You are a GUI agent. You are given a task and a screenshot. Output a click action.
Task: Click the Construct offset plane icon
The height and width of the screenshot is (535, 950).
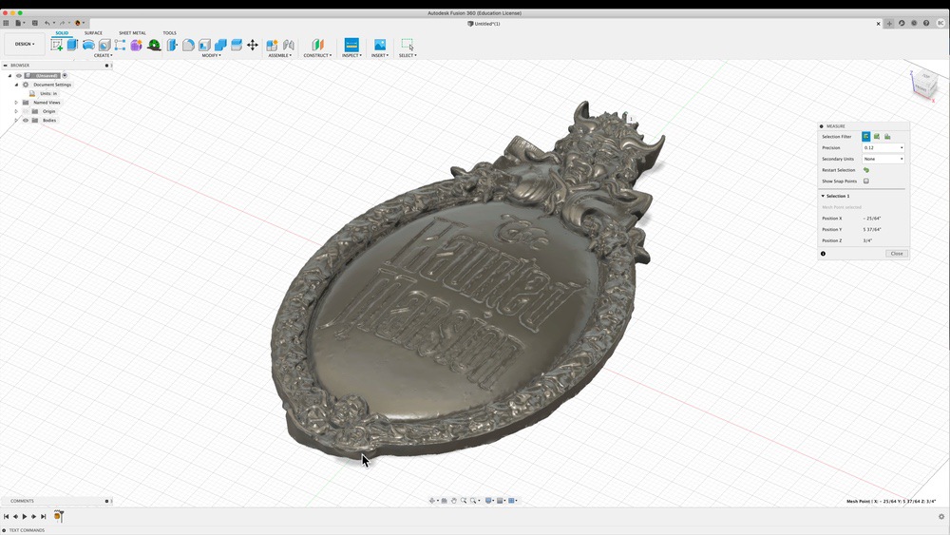[317, 45]
